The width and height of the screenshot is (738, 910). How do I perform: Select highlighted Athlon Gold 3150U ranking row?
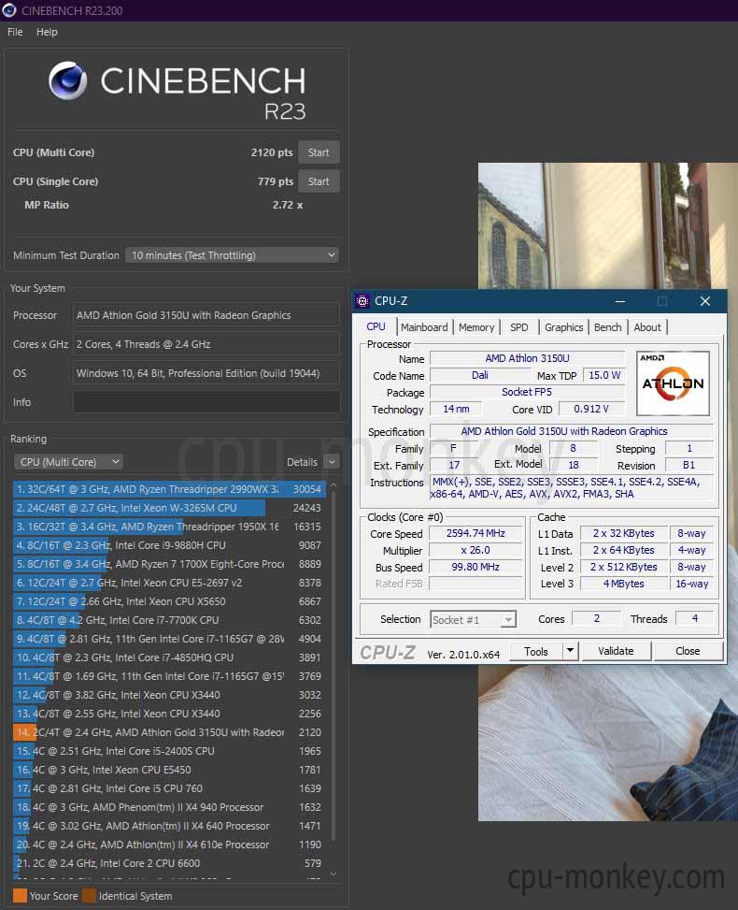pyautogui.click(x=169, y=732)
